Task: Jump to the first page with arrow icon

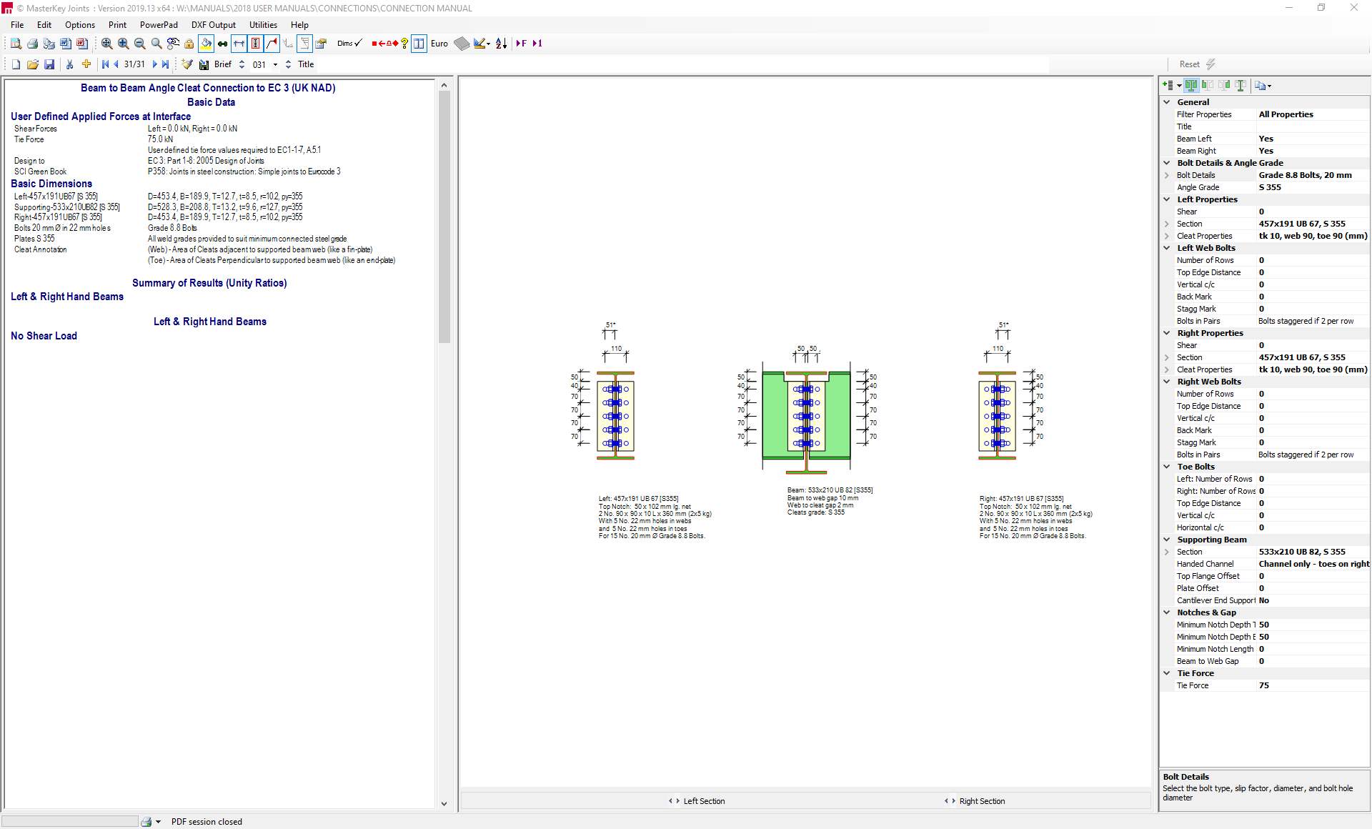Action: (106, 64)
